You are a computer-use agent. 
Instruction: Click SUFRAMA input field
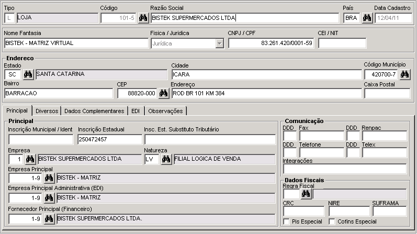(x=390, y=211)
